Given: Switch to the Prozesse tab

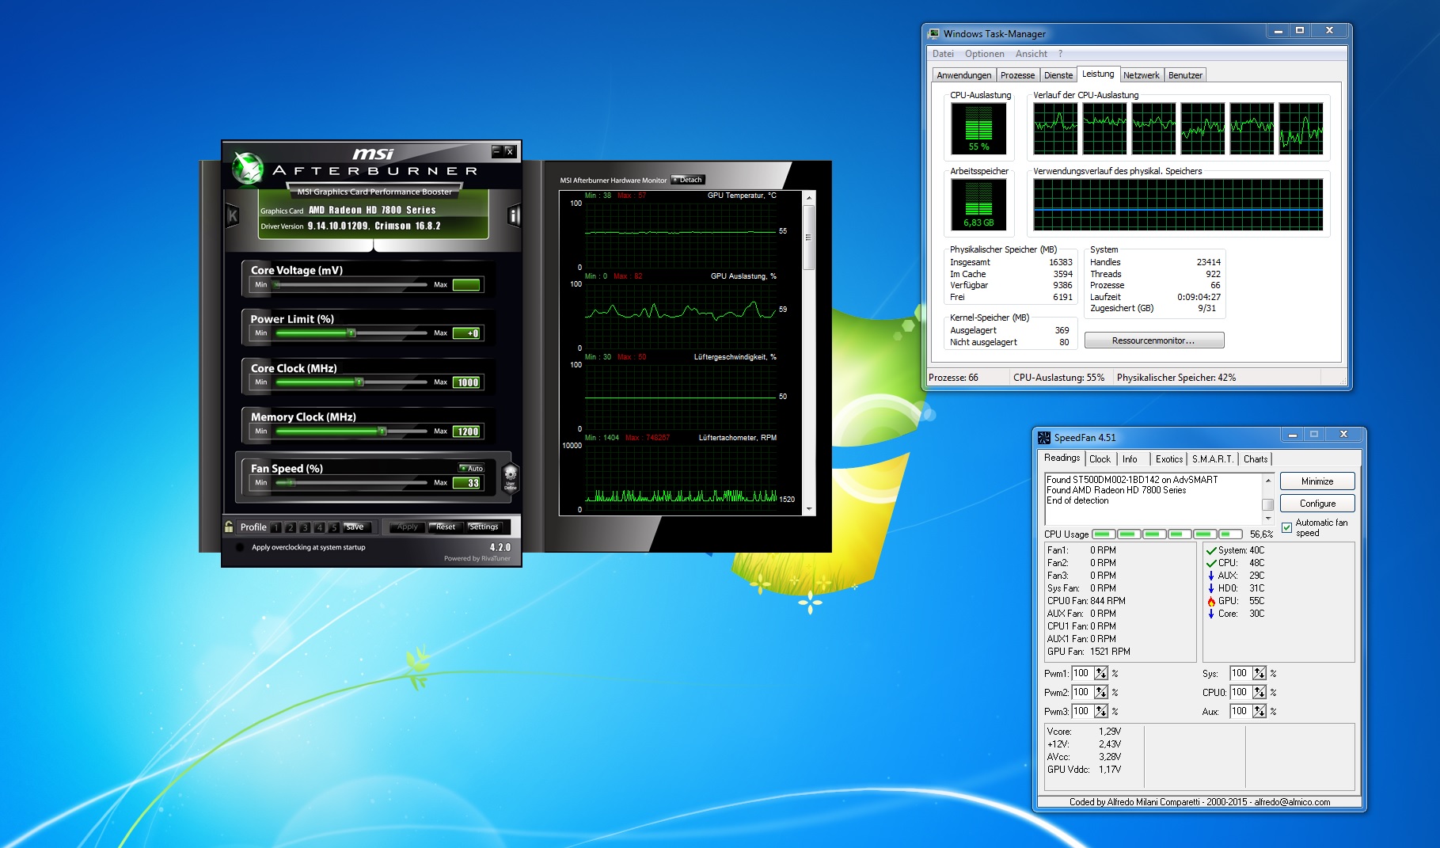Looking at the screenshot, I should (x=1017, y=75).
